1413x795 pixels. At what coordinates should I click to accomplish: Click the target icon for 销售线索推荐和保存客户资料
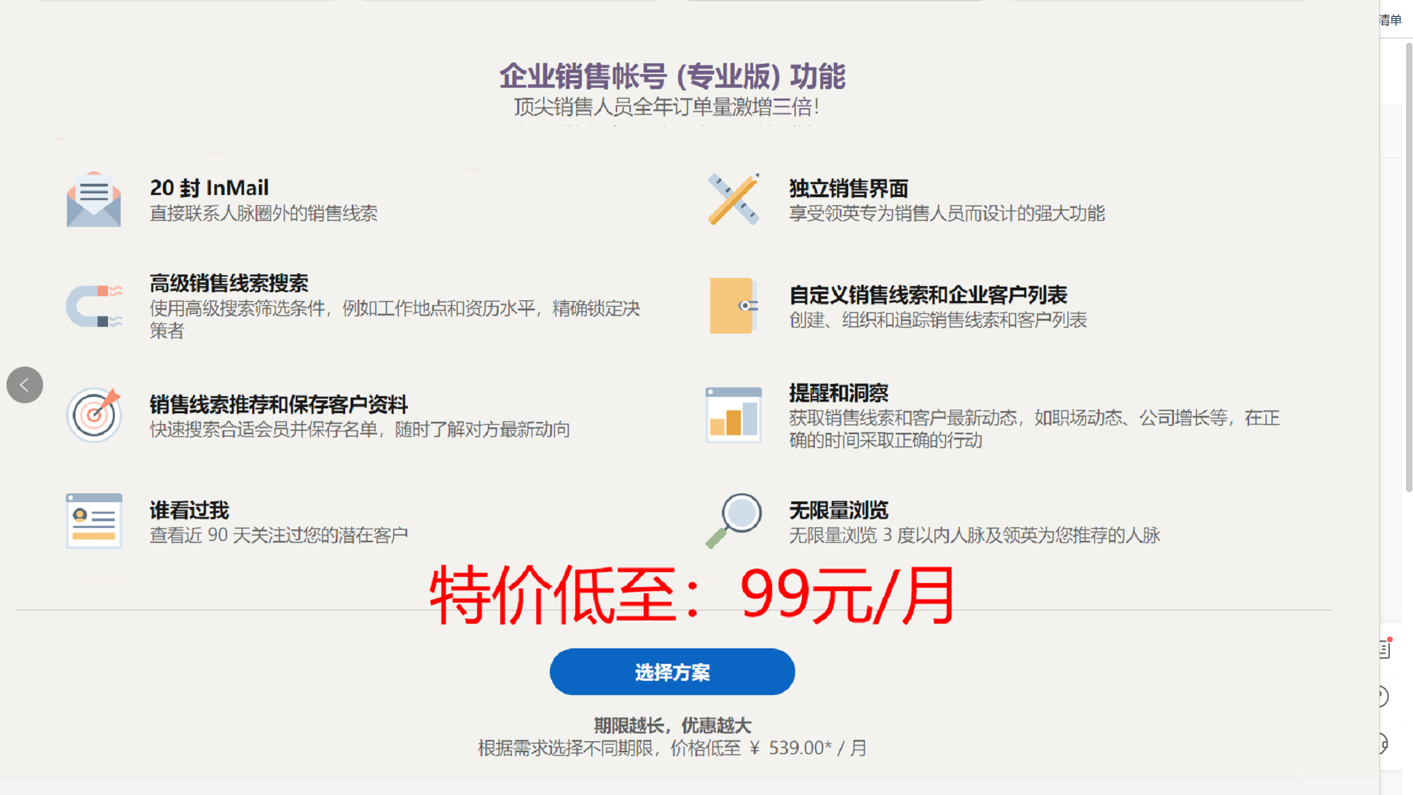(x=94, y=414)
